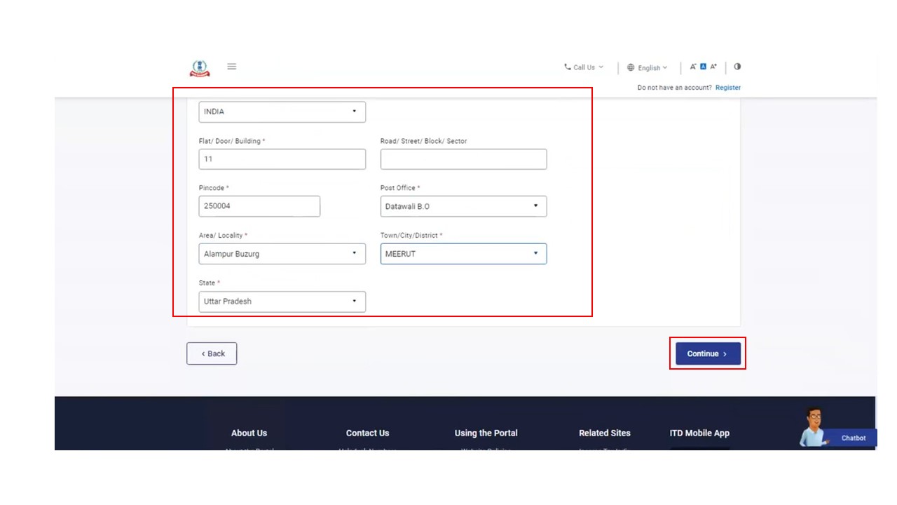This screenshot has height=505, width=897.
Task: Expand the State dropdown showing Uttar Pradesh
Action: tap(282, 302)
